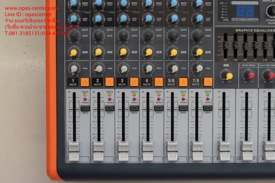This screenshot has height=183, width=275.
Task: Click the yellow FX knob on channel 1
Action: click(73, 53)
